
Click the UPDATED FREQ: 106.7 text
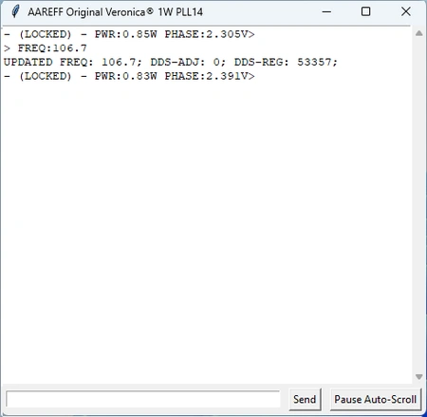(x=73, y=62)
